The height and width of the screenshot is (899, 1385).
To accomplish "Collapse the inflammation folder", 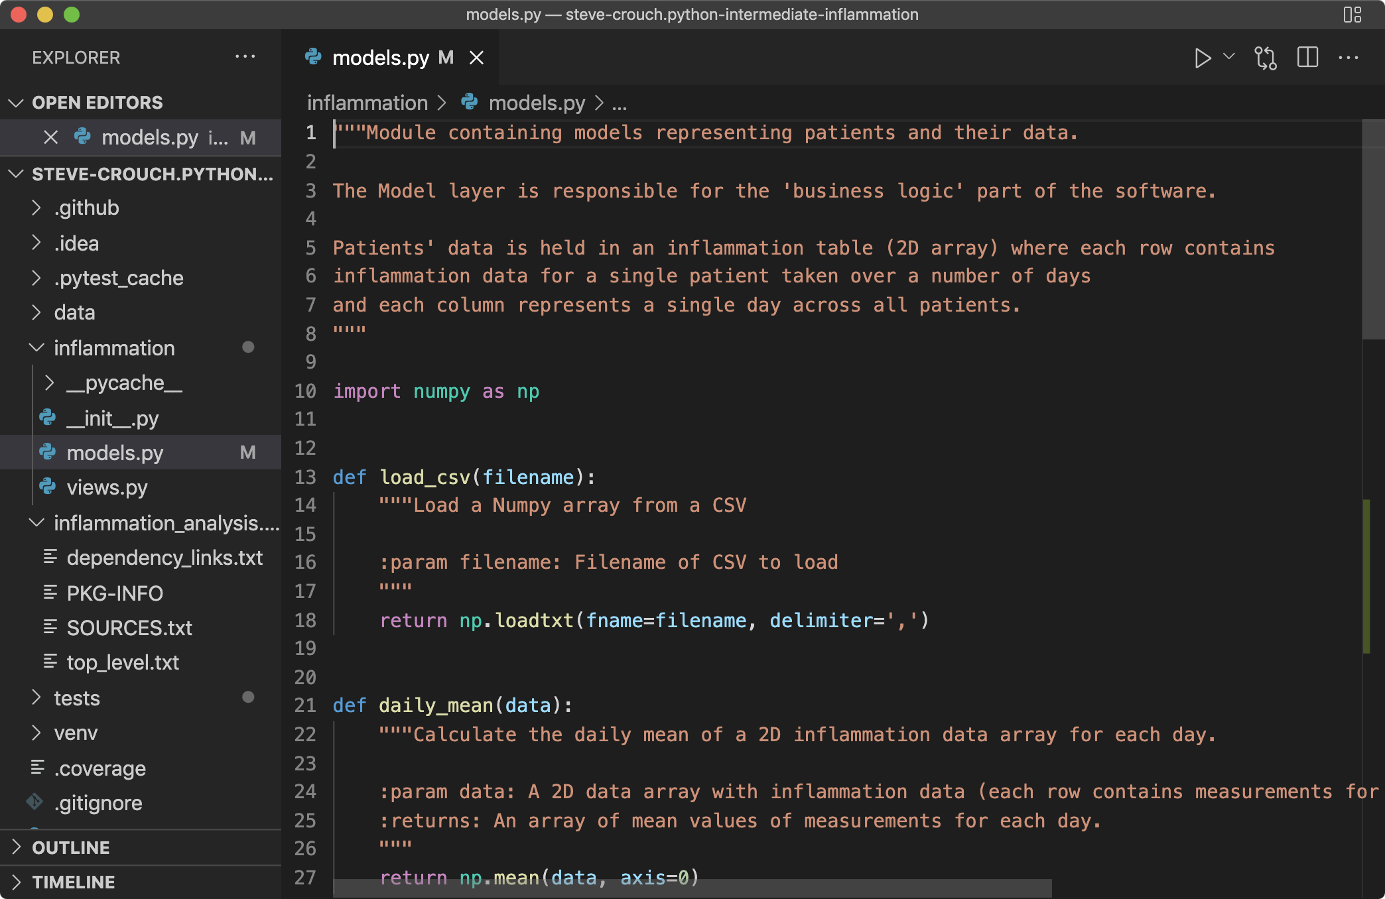I will tap(36, 347).
